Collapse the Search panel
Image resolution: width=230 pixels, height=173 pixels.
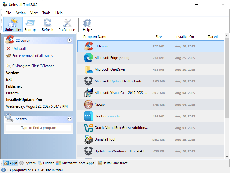click(70, 119)
